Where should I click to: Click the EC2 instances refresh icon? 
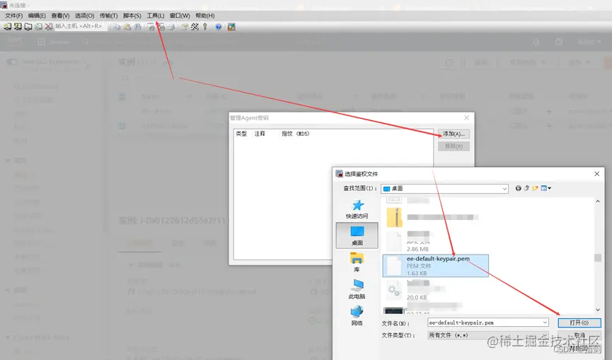click(449, 62)
